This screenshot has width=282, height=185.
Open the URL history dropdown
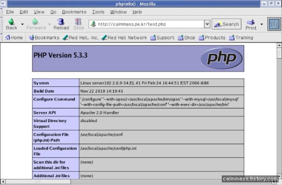[x=207, y=24]
